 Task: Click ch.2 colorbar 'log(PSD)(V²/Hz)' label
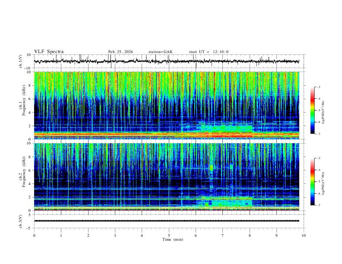323,184
